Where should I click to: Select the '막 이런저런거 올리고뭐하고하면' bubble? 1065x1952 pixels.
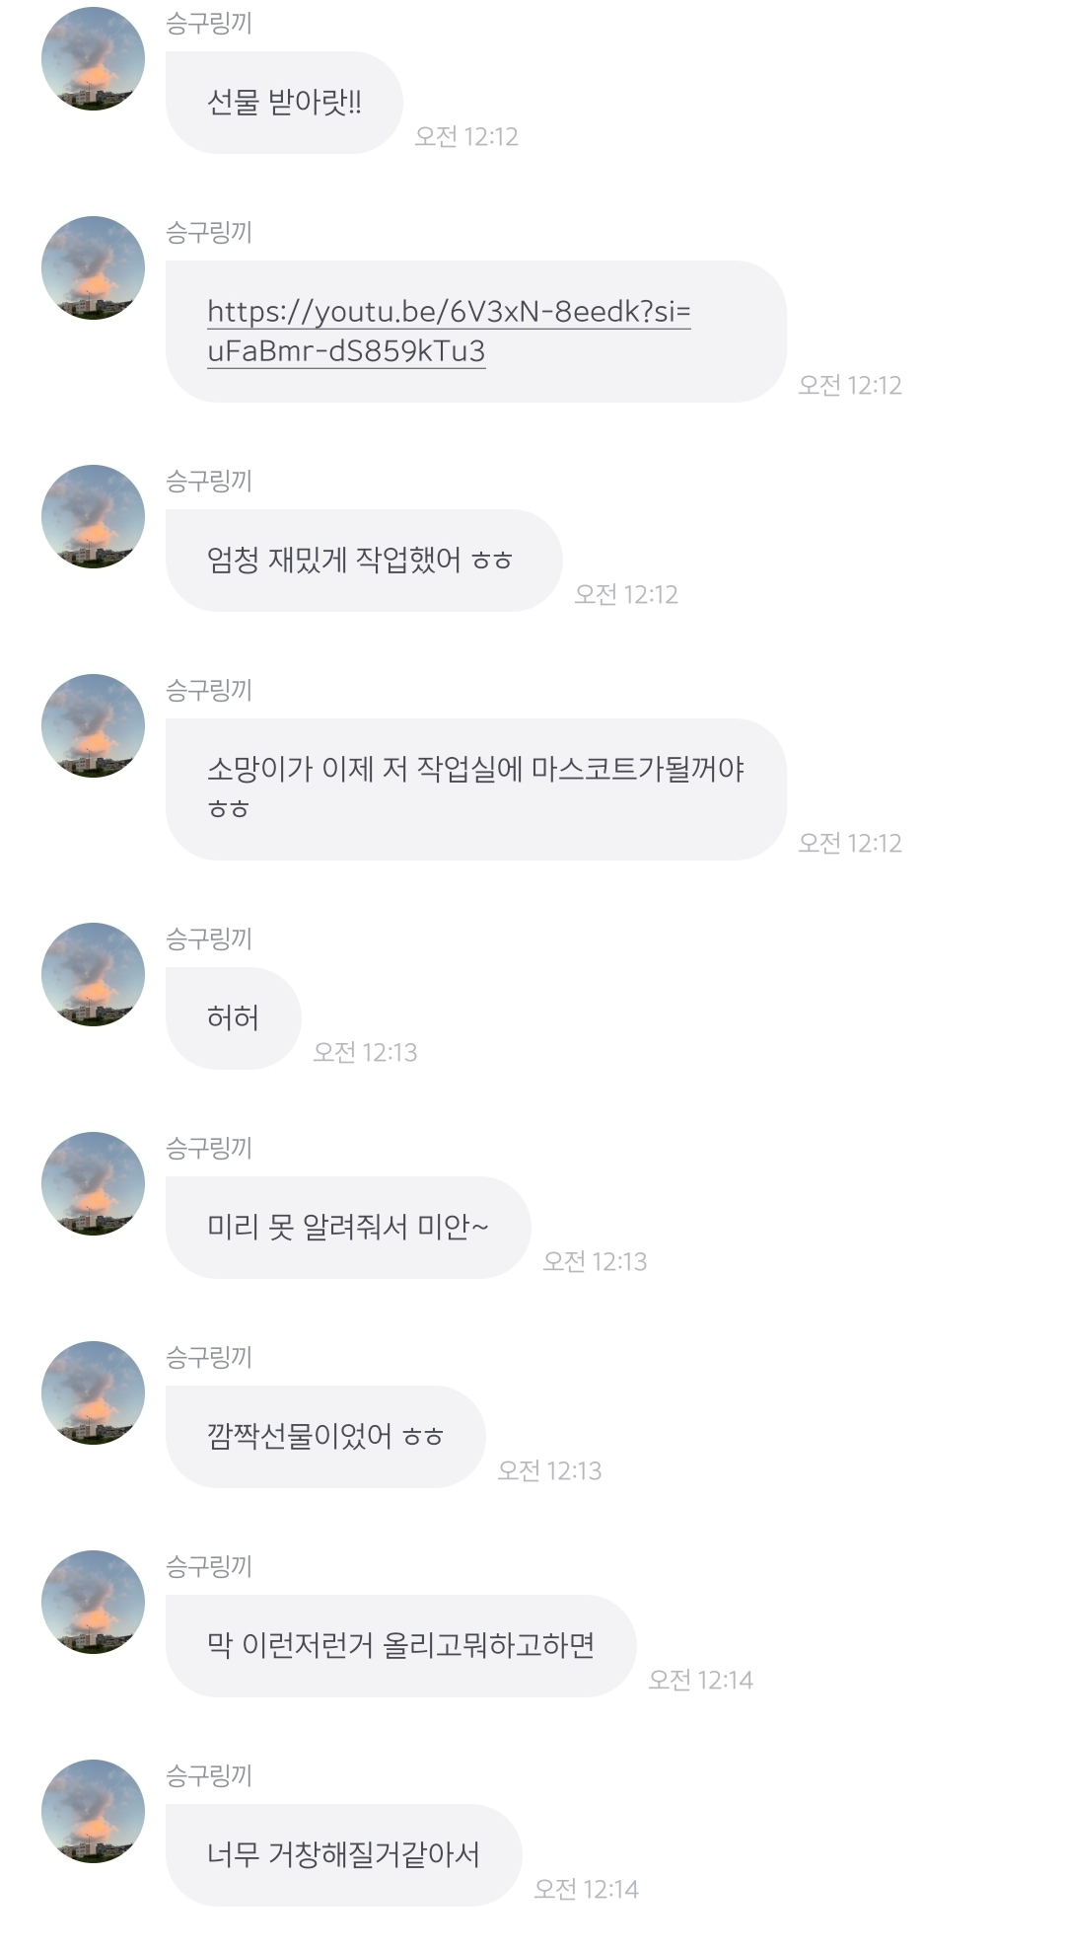[x=400, y=1646]
